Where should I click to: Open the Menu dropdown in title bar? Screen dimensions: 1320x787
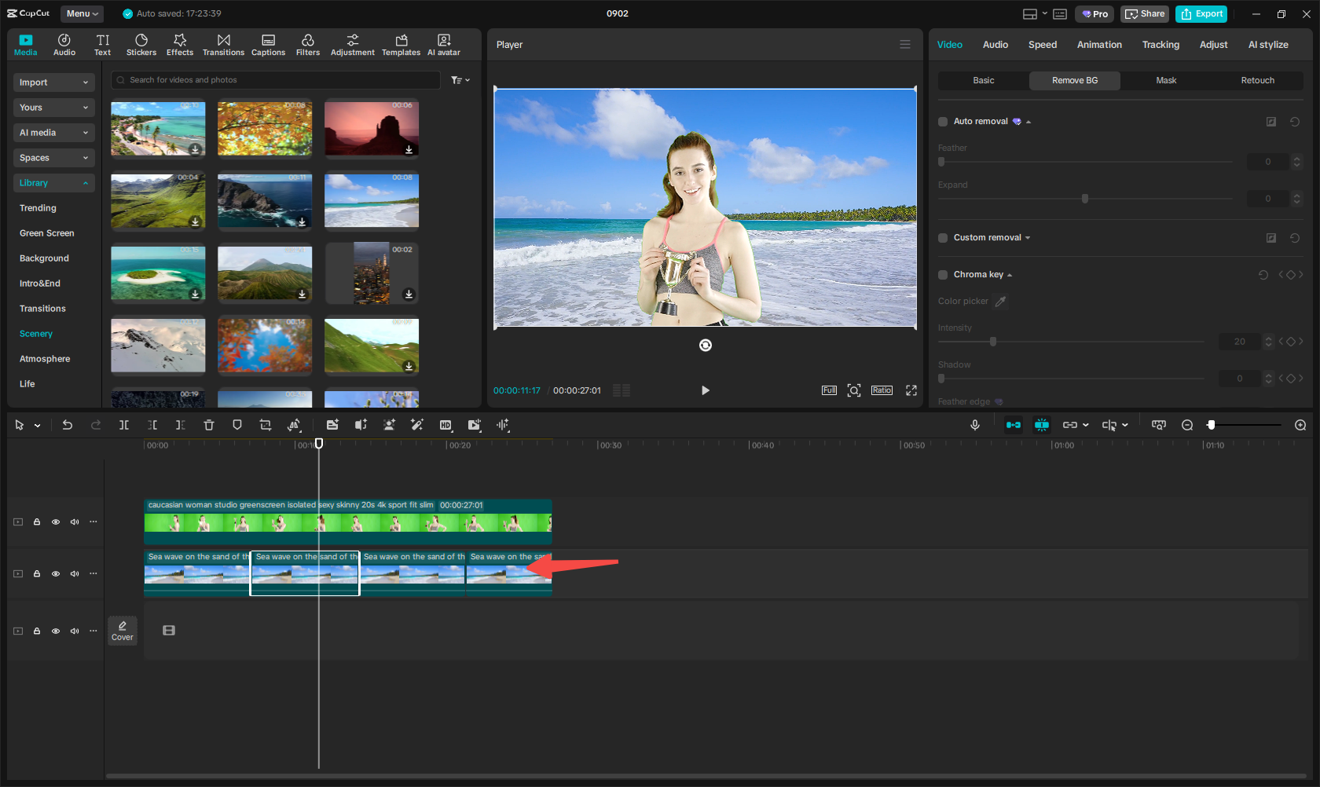[82, 13]
